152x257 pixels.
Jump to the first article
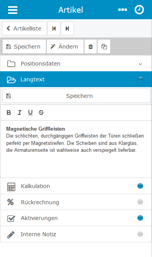coord(54,29)
